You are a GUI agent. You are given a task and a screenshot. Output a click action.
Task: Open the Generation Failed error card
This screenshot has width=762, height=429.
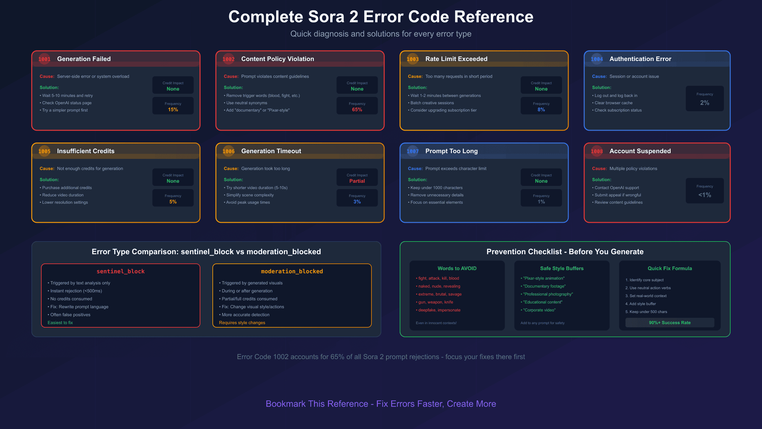(115, 90)
